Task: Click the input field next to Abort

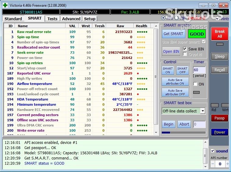Action: [x=199, y=124]
